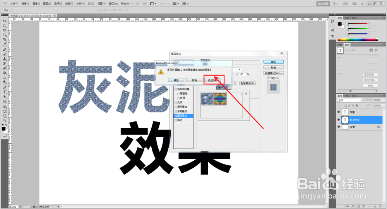Select the Eraser tool
387x209 pixels.
[x=4, y=68]
